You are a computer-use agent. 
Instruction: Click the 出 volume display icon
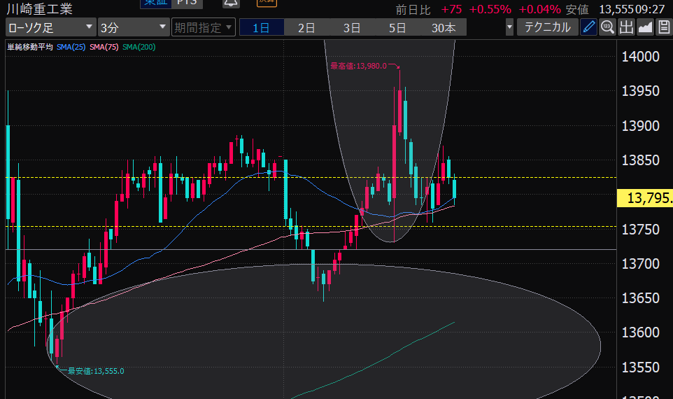[626, 28]
